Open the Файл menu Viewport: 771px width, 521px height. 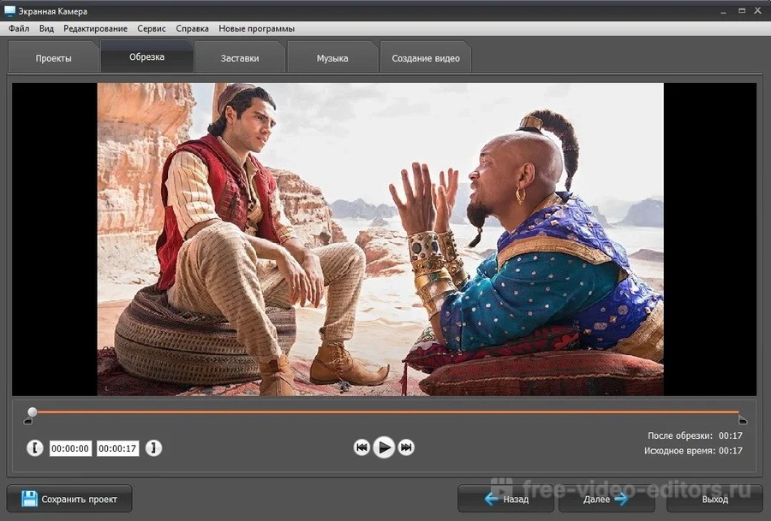coord(19,28)
